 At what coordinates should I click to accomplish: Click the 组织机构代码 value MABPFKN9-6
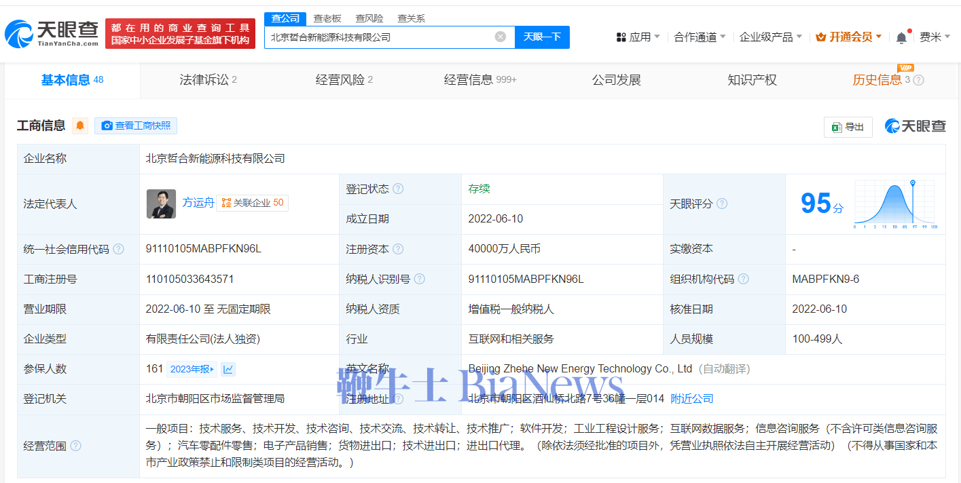[826, 279]
